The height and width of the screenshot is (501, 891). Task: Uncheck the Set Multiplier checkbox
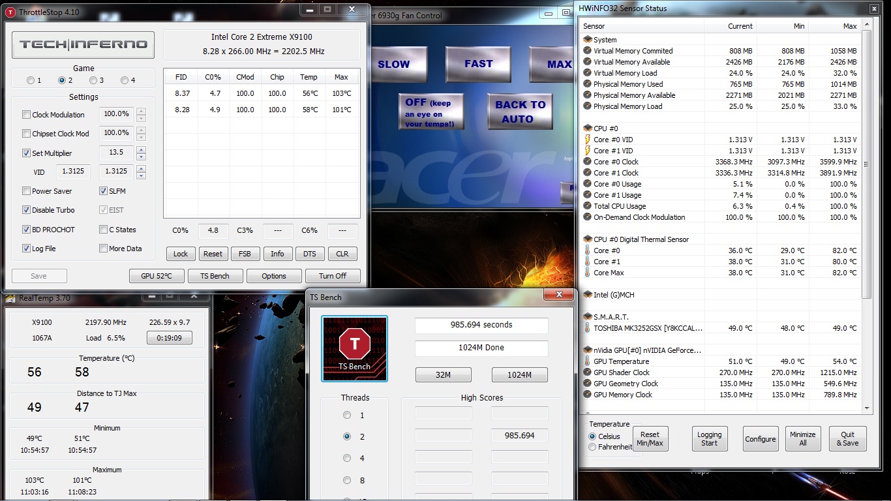coord(27,153)
